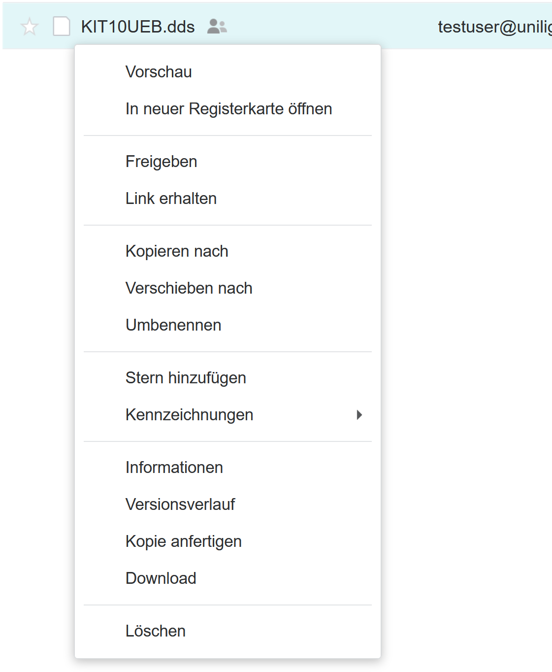Screen dimensions: 552x672
Task: Select Kopieren nach option
Action: tap(177, 251)
